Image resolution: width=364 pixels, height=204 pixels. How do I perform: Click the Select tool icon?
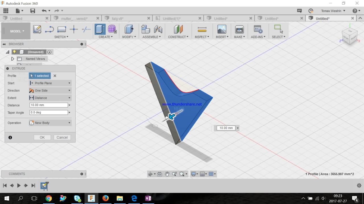(x=278, y=29)
